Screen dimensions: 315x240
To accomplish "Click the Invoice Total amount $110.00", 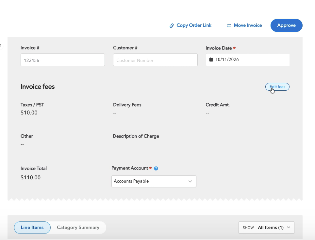I will [x=30, y=177].
